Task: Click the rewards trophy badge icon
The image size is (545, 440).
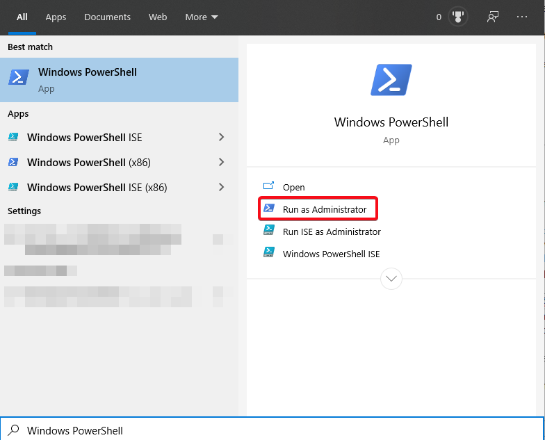Action: (457, 17)
